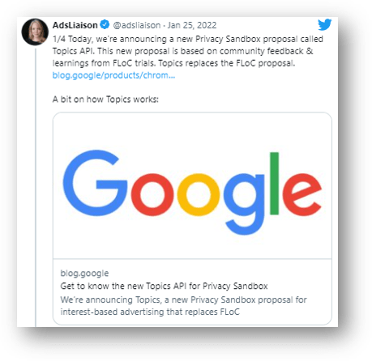Click the Google logo preview image
This screenshot has height=361, width=372.
(192, 186)
